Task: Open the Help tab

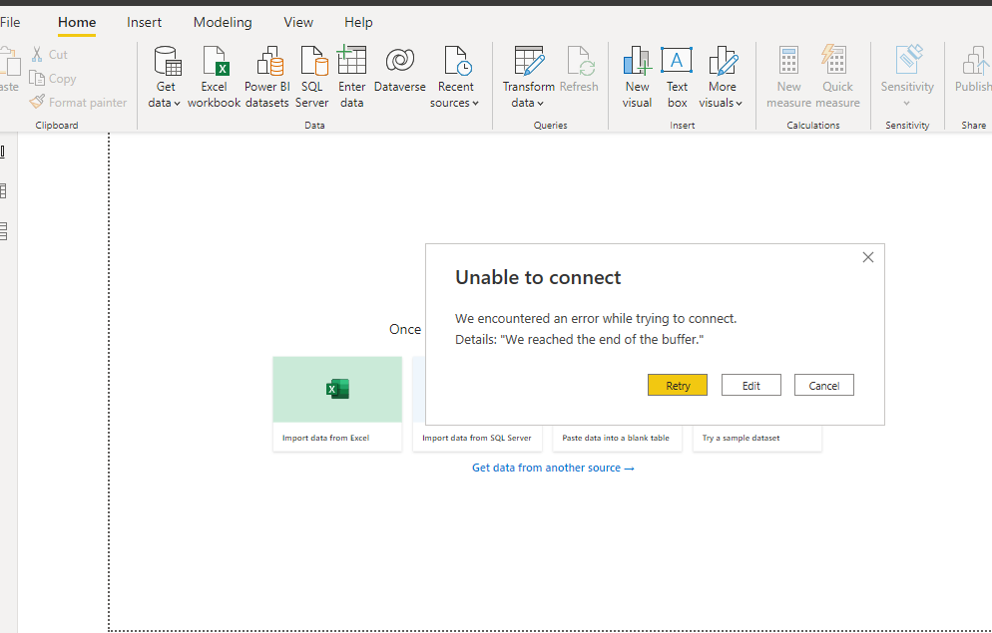Action: [358, 22]
